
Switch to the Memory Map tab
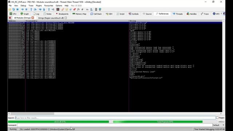(79, 14)
